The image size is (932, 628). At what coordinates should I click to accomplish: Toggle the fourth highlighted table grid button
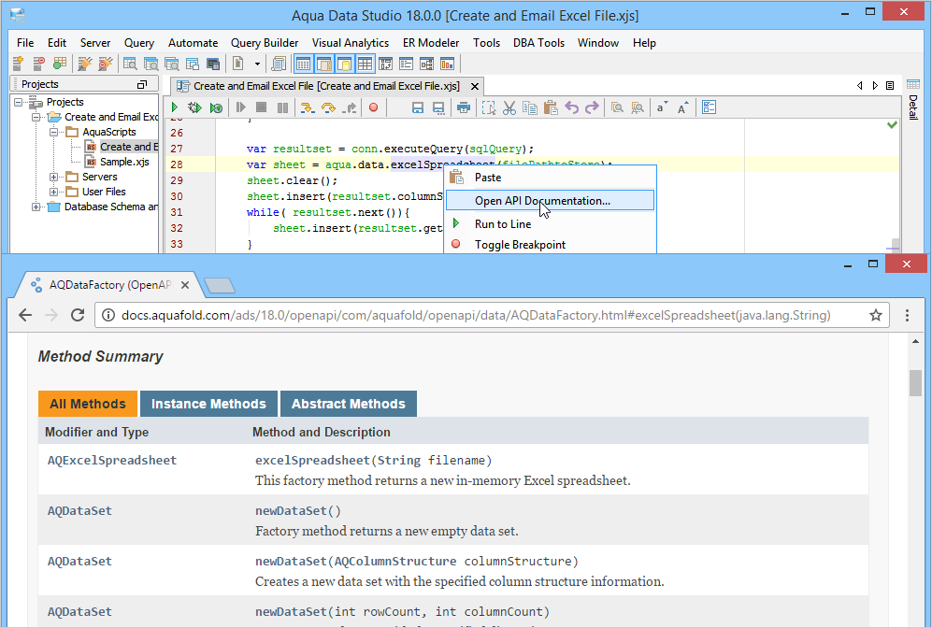(x=365, y=64)
